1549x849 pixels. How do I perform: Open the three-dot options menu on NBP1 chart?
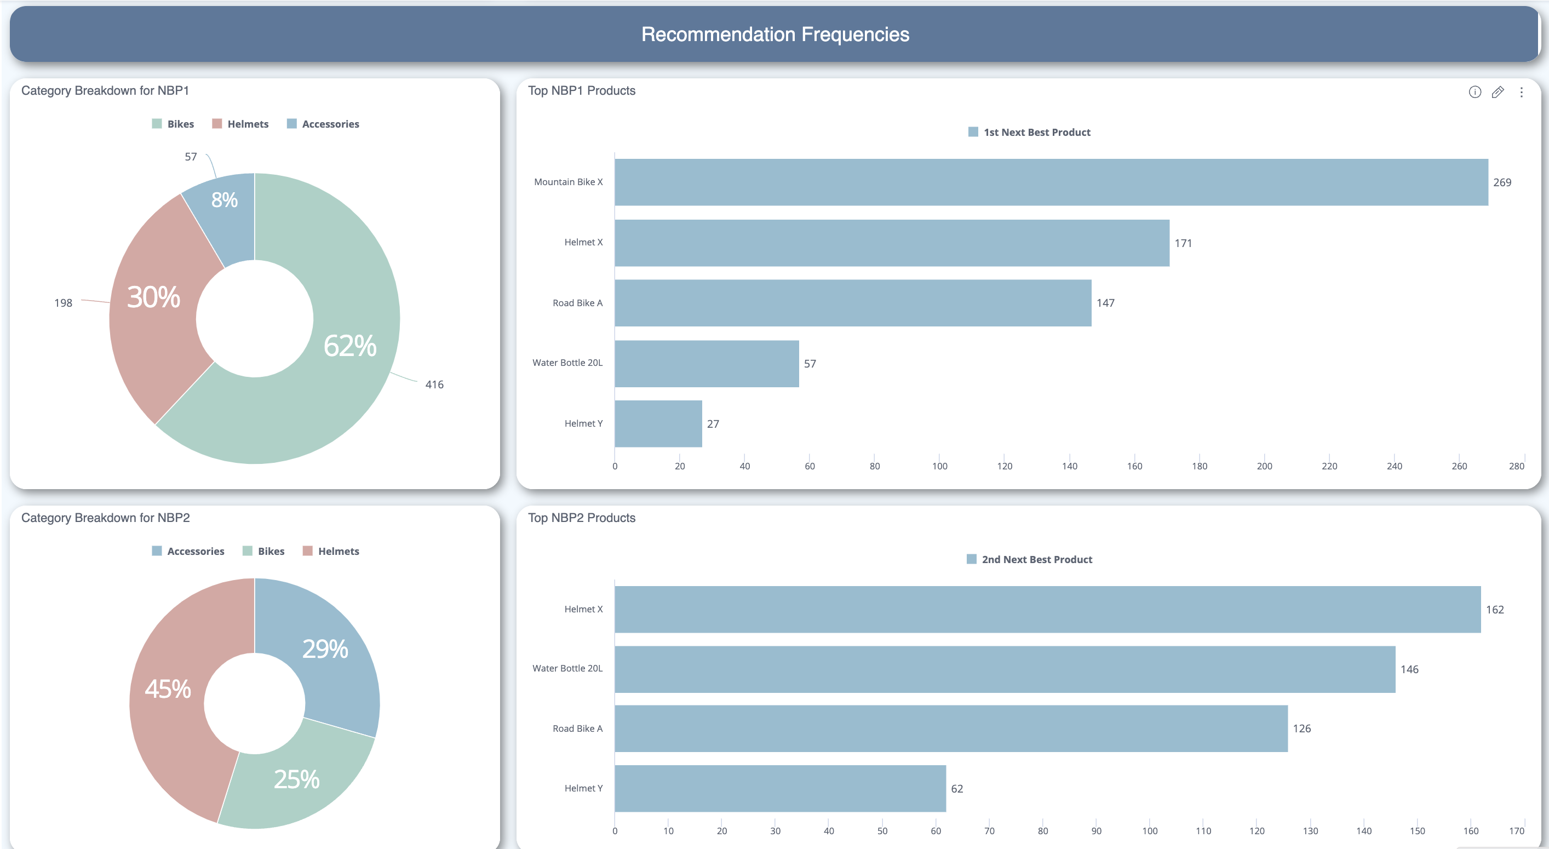point(1522,92)
